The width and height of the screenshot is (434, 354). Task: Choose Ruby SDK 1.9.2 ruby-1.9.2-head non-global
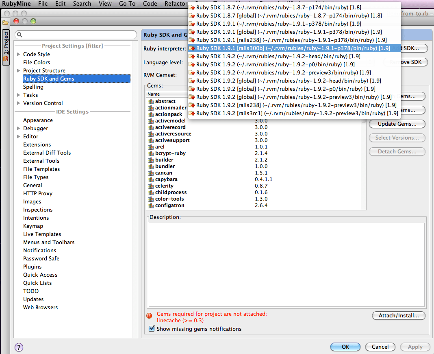[x=294, y=56]
